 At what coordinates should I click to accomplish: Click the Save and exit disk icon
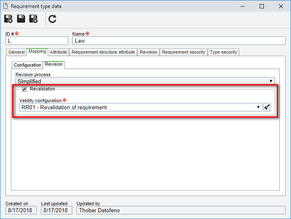pyautogui.click(x=33, y=19)
